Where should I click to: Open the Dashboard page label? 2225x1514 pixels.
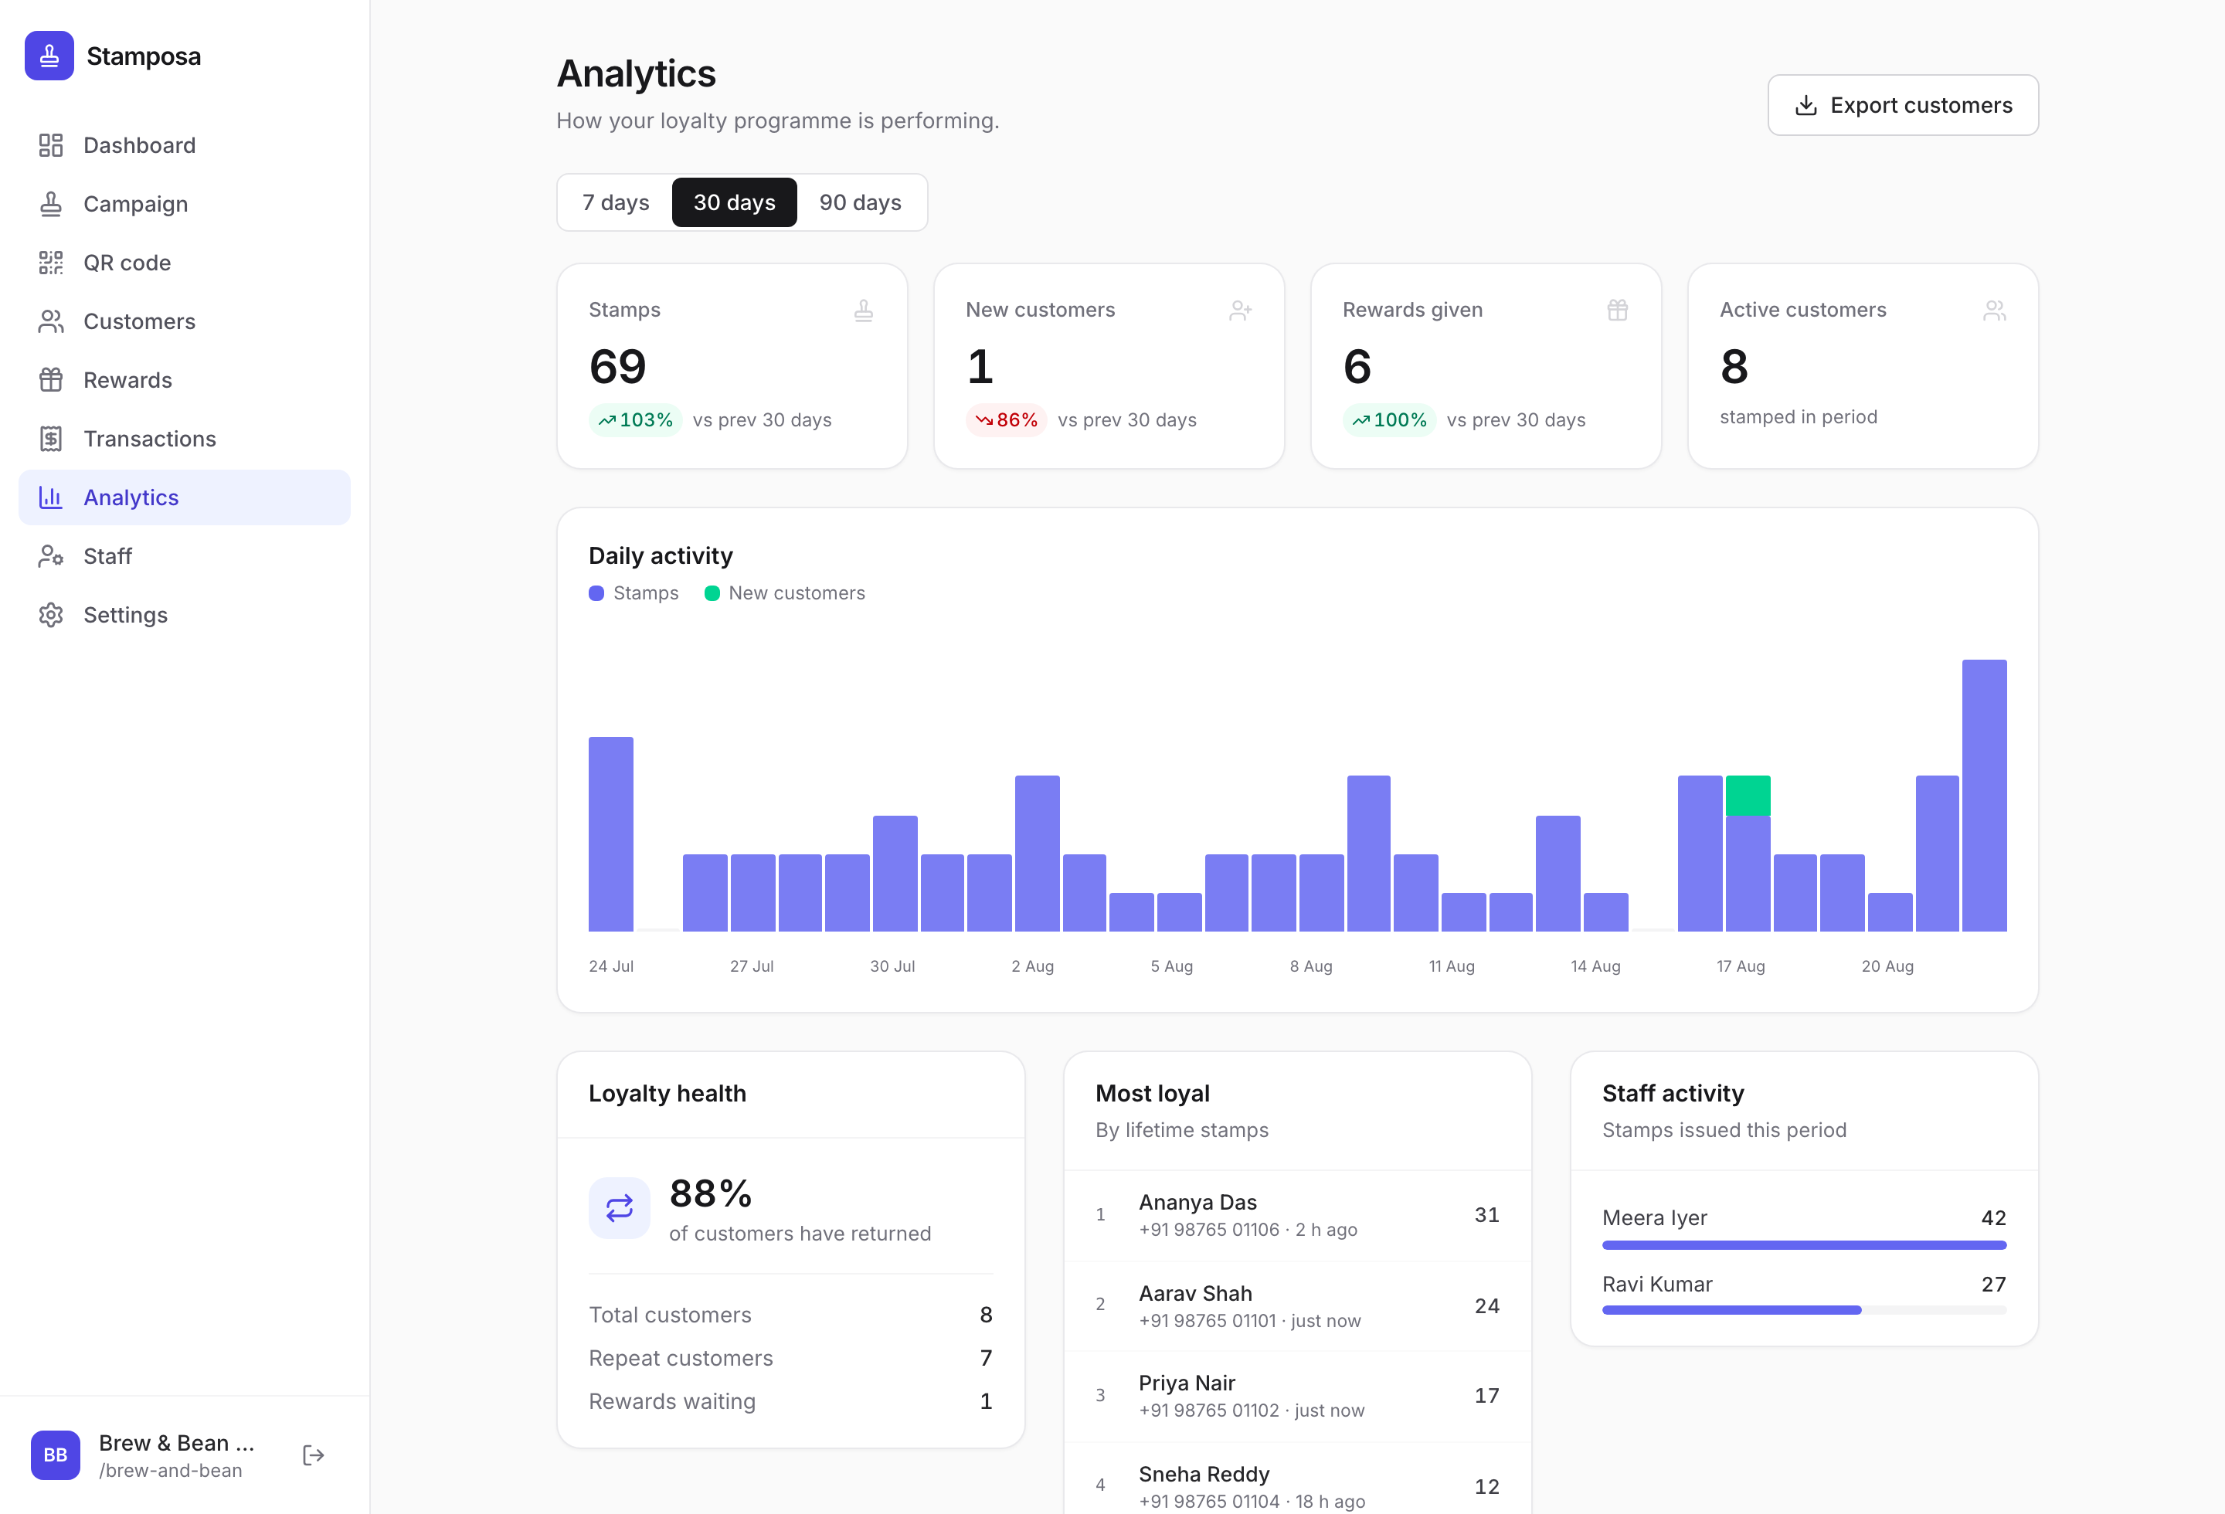(x=139, y=145)
